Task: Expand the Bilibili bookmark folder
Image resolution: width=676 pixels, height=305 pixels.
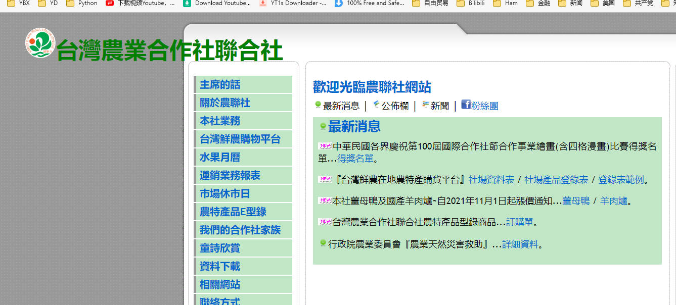Action: point(472,3)
